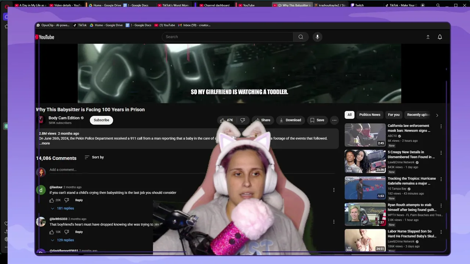Open ChatGPT icon in browser sidebar

(6, 126)
